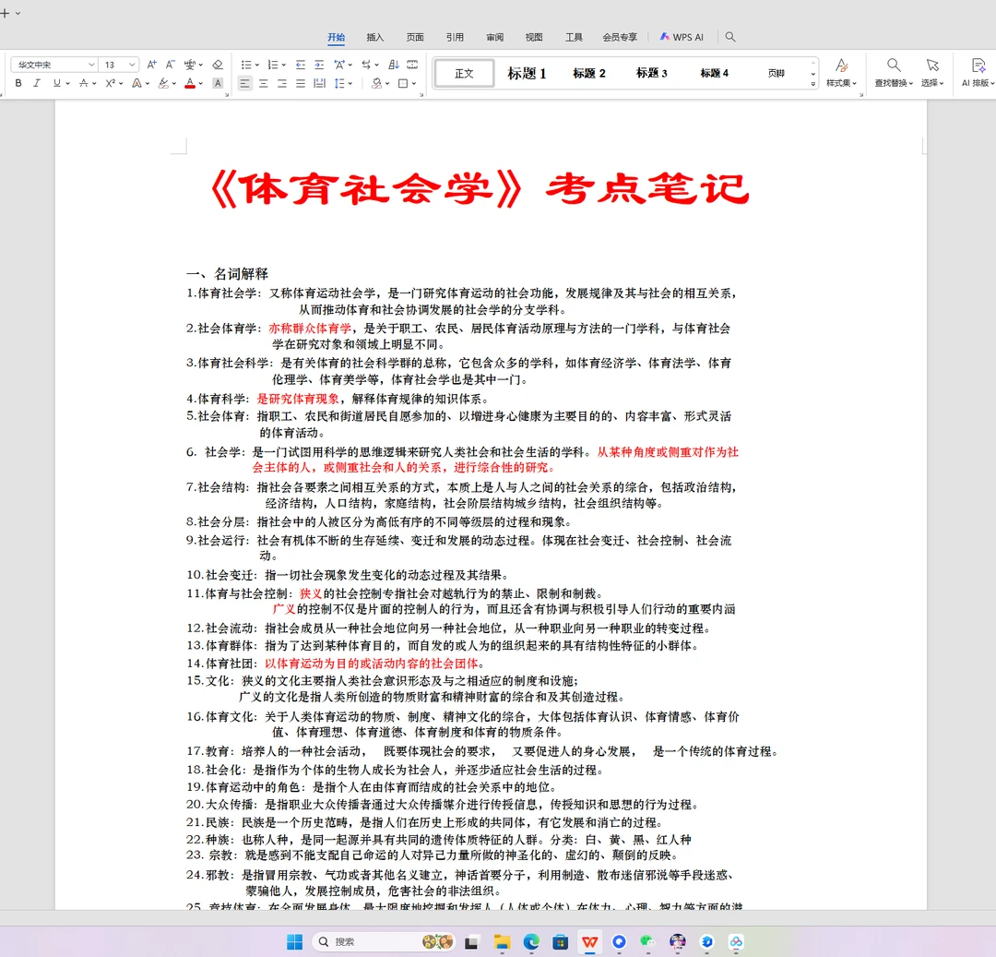Apply superscript with the X² icon

113,84
